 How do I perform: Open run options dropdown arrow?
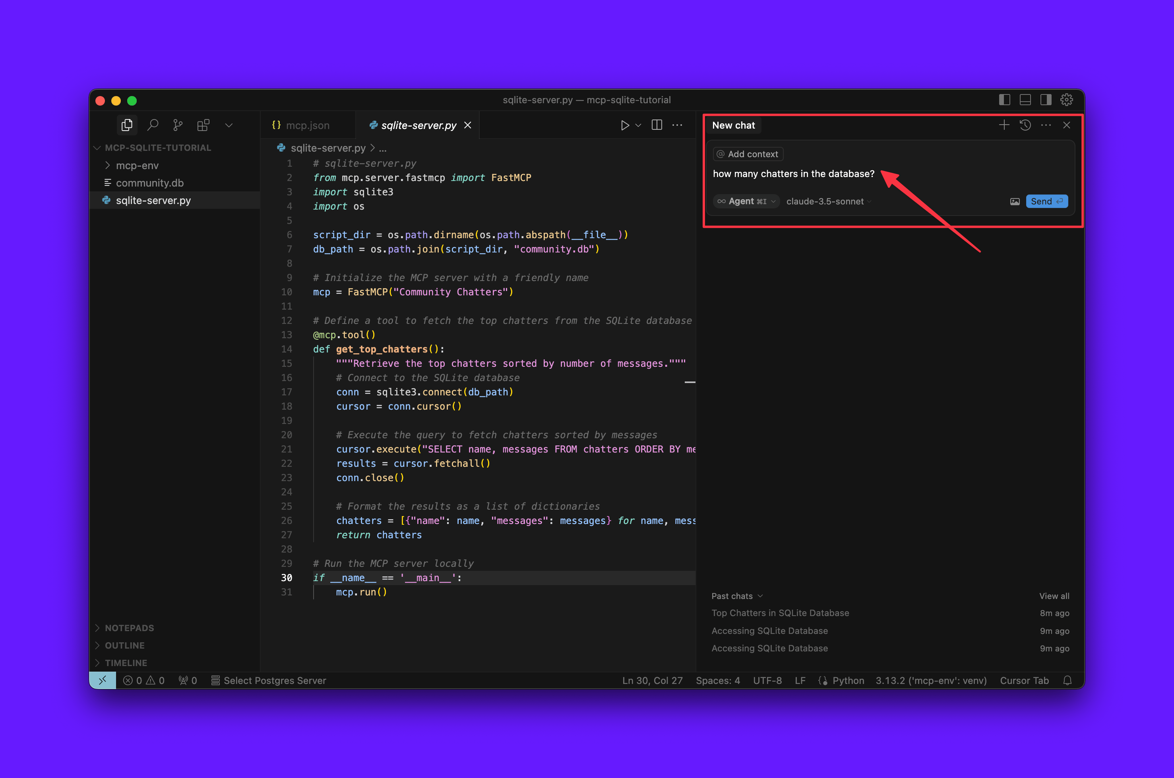[638, 125]
